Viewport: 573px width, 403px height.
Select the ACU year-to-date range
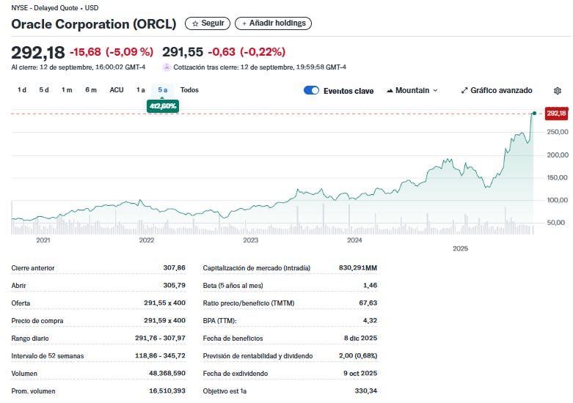tap(117, 90)
